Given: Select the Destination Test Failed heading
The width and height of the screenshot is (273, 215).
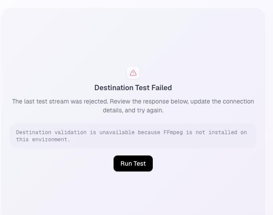Looking at the screenshot, I should point(133,88).
